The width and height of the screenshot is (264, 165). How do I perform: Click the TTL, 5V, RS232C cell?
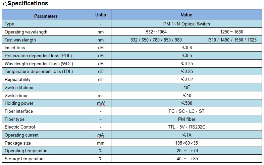pyautogui.click(x=187, y=127)
